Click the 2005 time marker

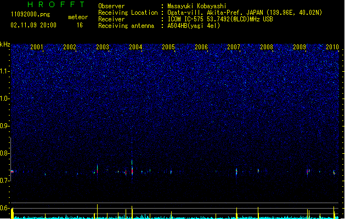[168, 47]
